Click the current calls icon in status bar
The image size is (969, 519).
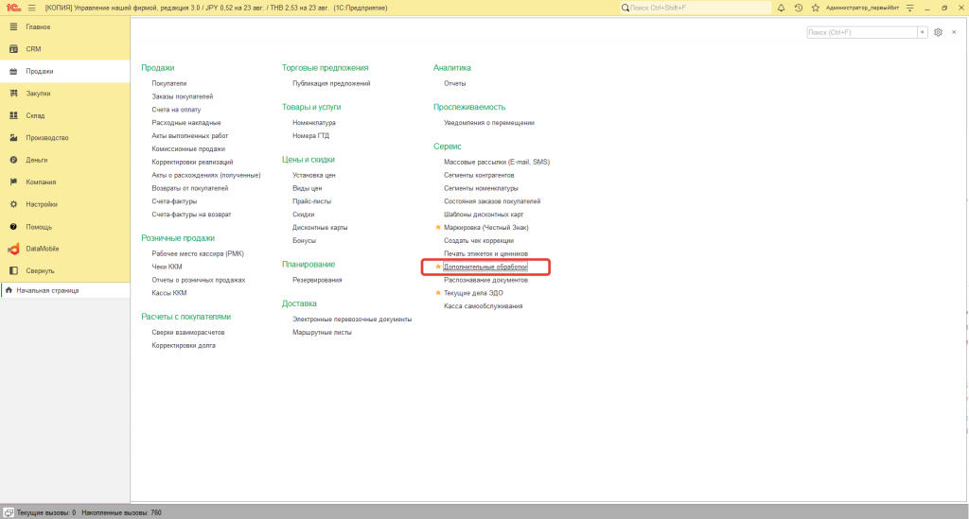tap(9, 512)
